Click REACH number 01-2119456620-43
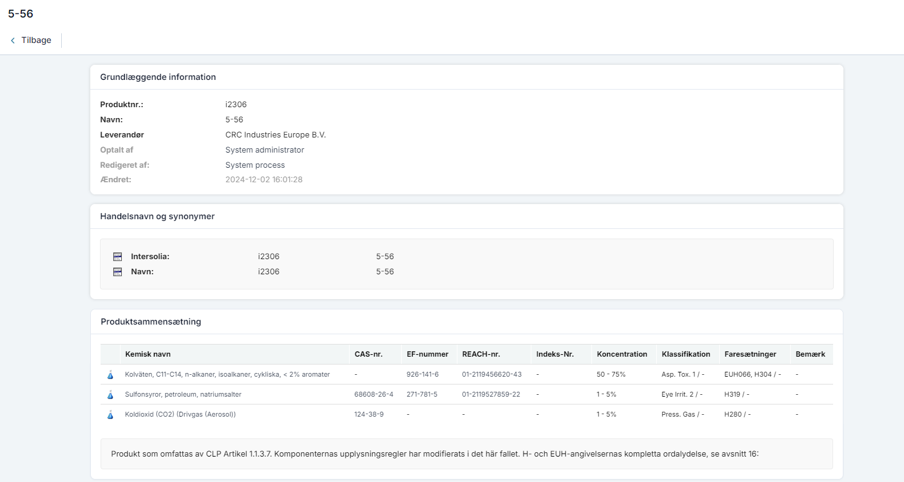 (x=491, y=375)
